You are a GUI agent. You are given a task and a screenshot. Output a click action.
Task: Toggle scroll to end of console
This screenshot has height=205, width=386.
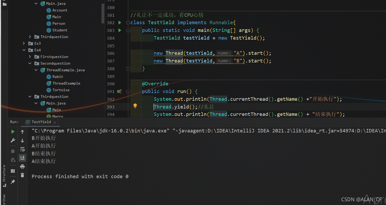22,158
